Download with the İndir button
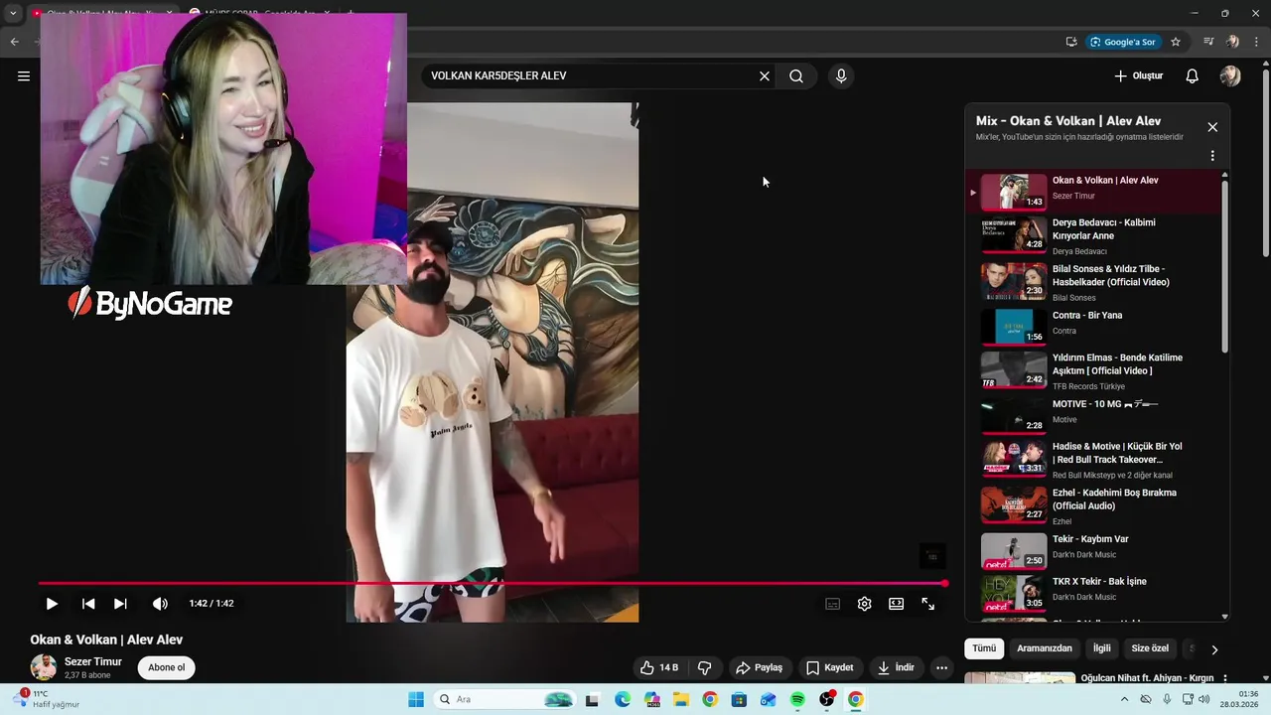This screenshot has width=1271, height=715. point(896,667)
